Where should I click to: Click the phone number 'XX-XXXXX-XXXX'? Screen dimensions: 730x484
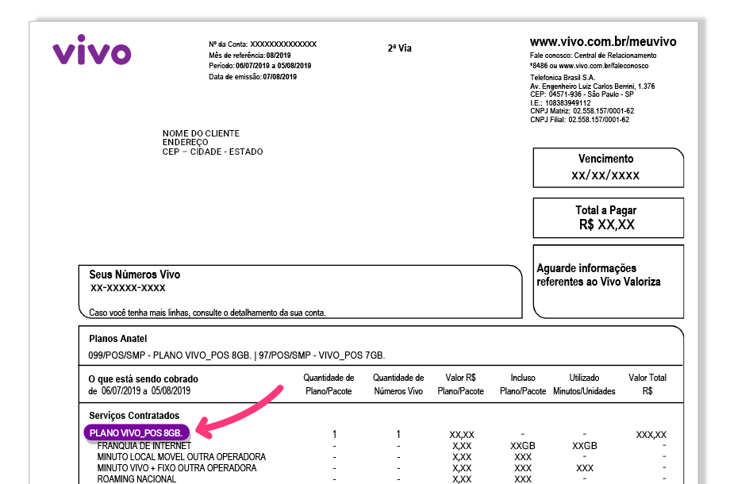pyautogui.click(x=128, y=287)
